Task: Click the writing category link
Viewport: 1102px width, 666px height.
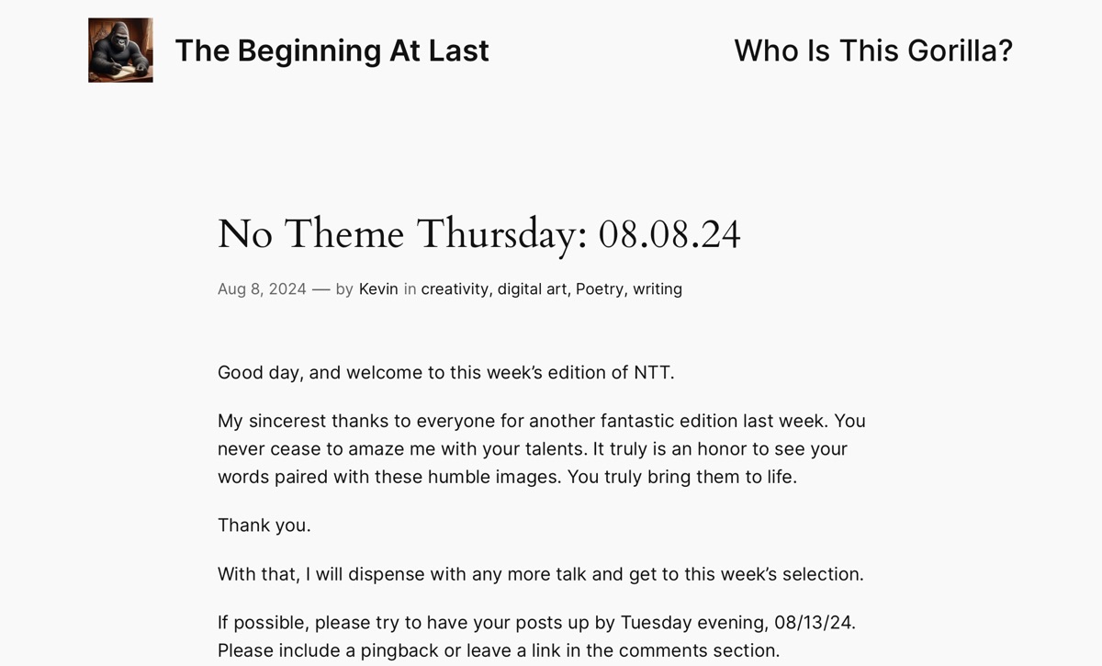Action: tap(658, 289)
